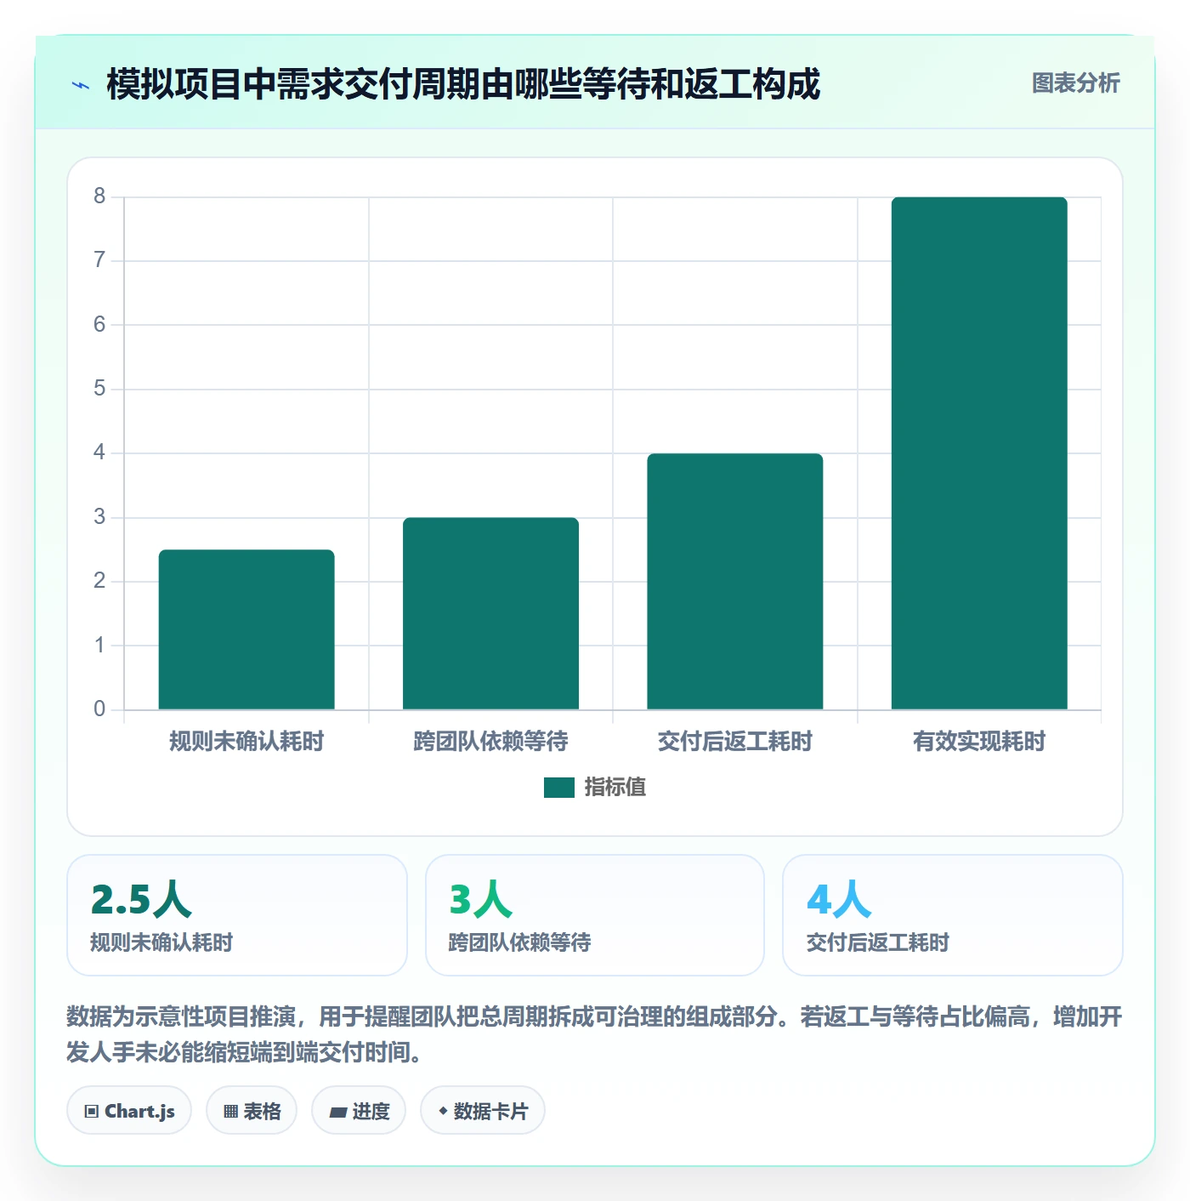
Task: Select the 跨团队依赖等待 bar in chart
Action: pyautogui.click(x=490, y=613)
